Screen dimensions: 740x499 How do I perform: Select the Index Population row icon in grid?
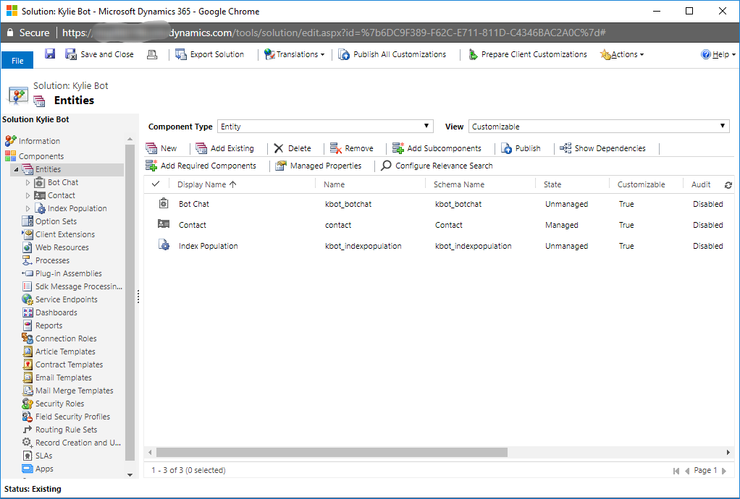click(164, 245)
